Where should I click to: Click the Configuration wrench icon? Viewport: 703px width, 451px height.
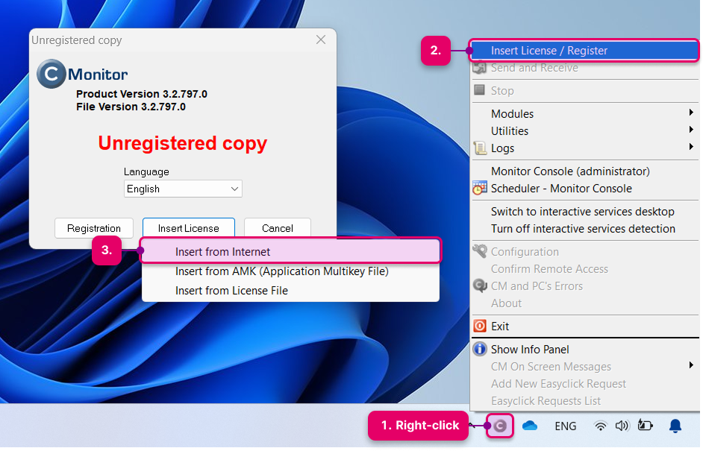(x=480, y=251)
